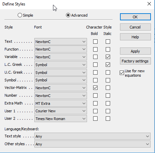Enable Bold for Text style

coord(95,41)
